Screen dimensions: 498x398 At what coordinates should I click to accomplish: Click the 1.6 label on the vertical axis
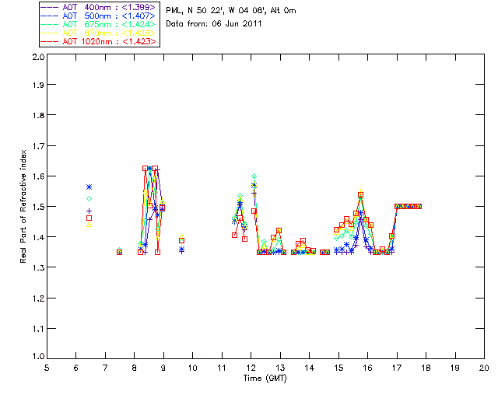[38, 176]
